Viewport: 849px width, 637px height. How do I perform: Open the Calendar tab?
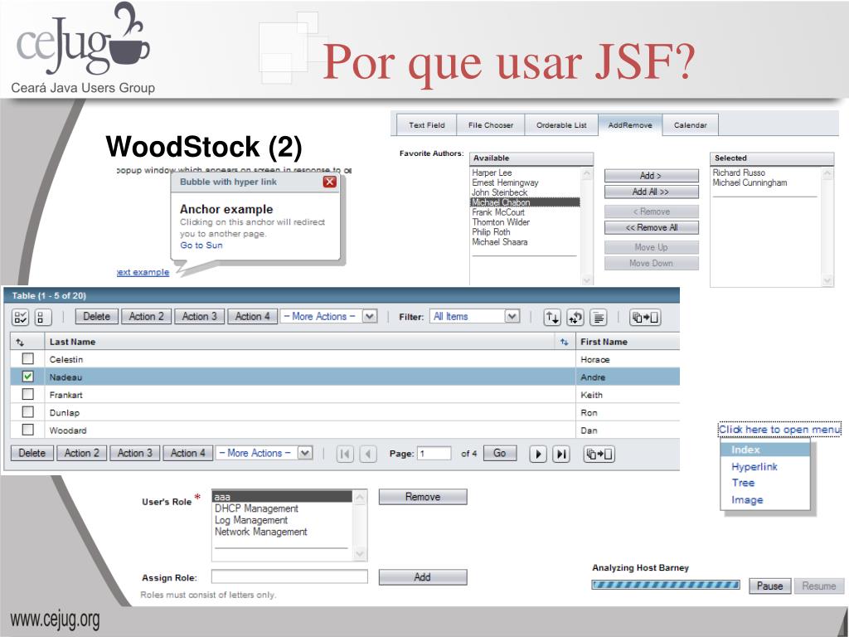[691, 124]
